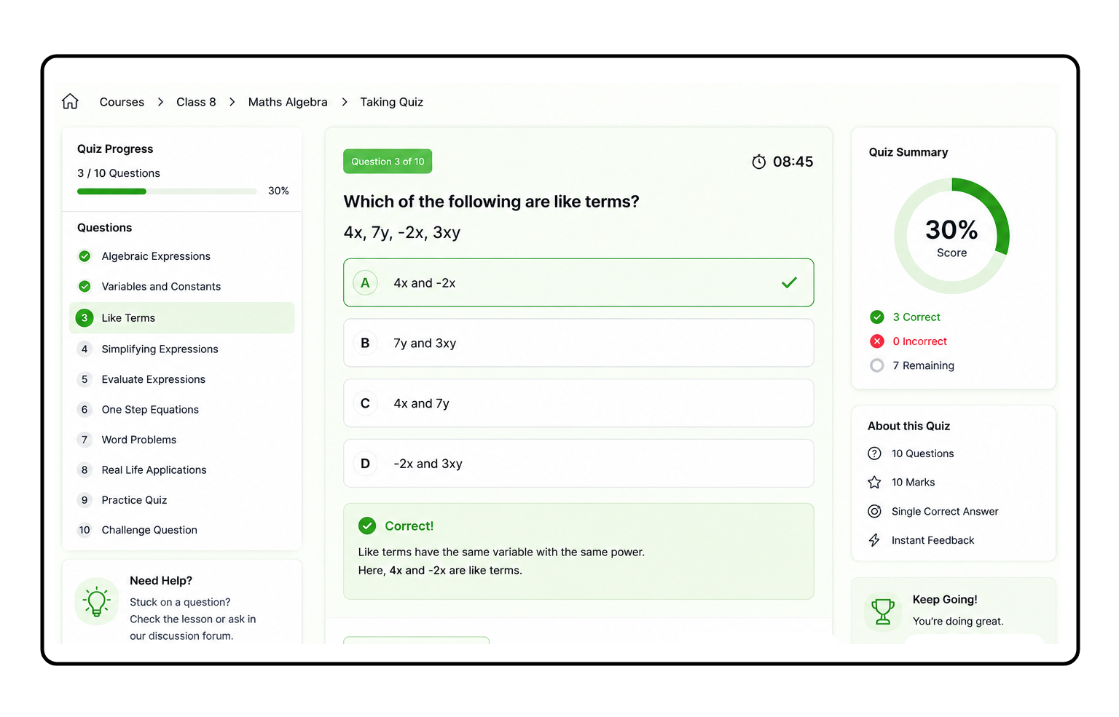Click completed check for Algebraic Expressions
1119x717 pixels.
[x=85, y=256]
